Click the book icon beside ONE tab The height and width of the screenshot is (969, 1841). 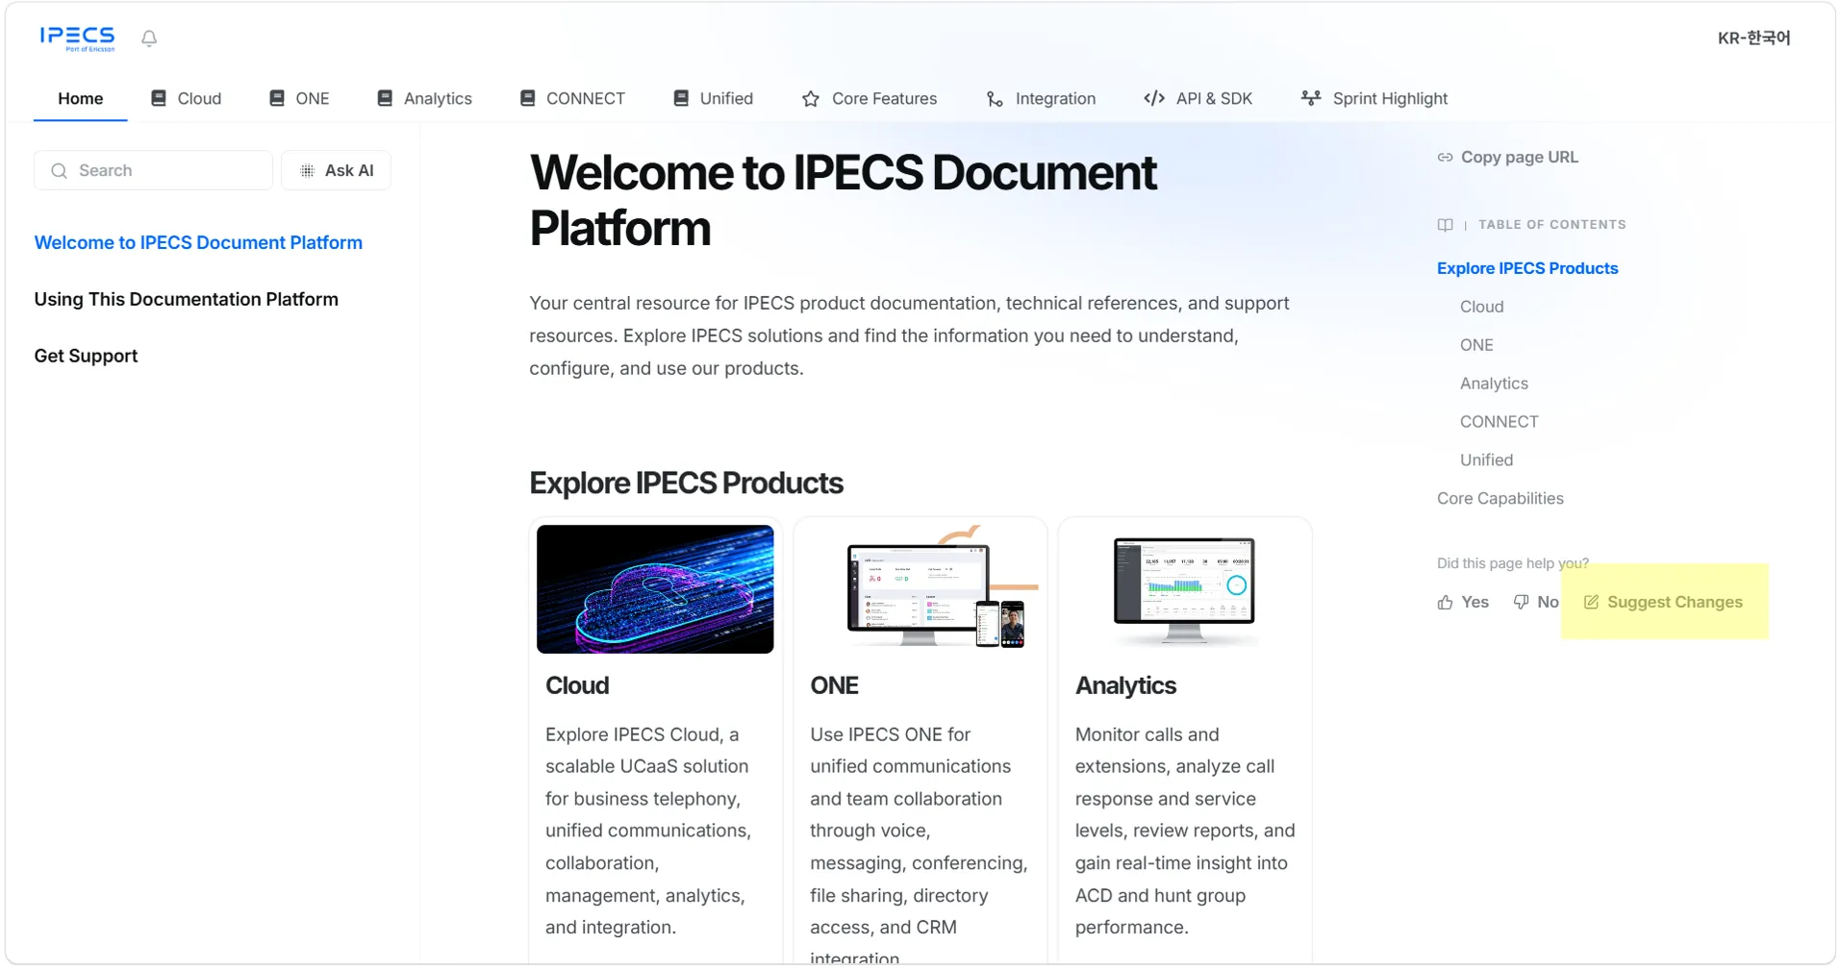point(277,98)
